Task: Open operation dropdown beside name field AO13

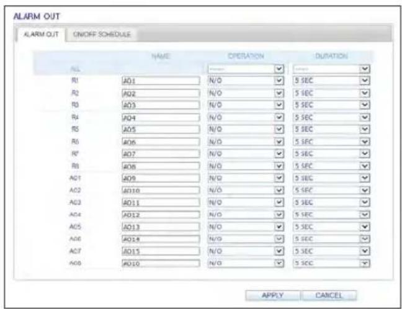Action: point(246,227)
